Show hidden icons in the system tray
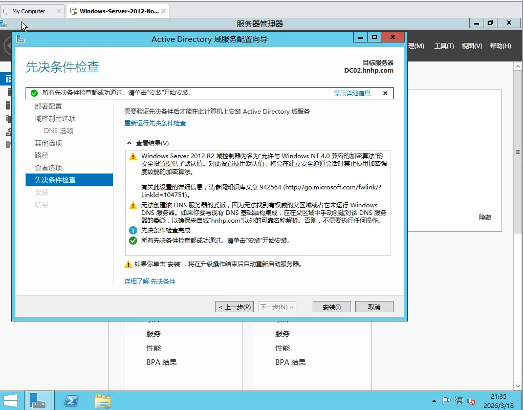The width and height of the screenshot is (523, 410). [x=434, y=401]
